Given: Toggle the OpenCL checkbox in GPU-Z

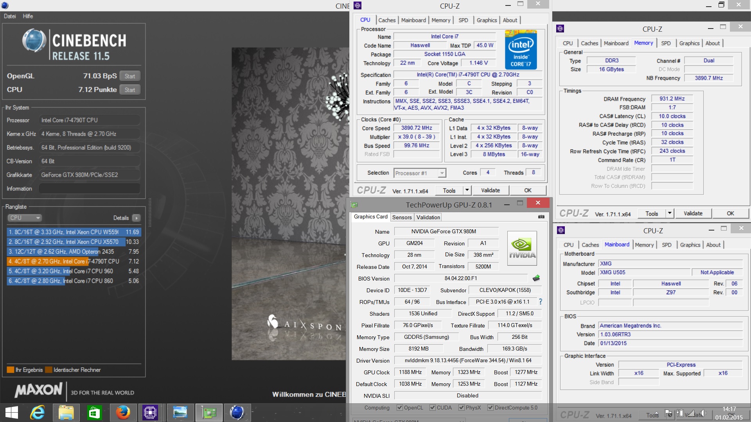Looking at the screenshot, I should tap(399, 408).
